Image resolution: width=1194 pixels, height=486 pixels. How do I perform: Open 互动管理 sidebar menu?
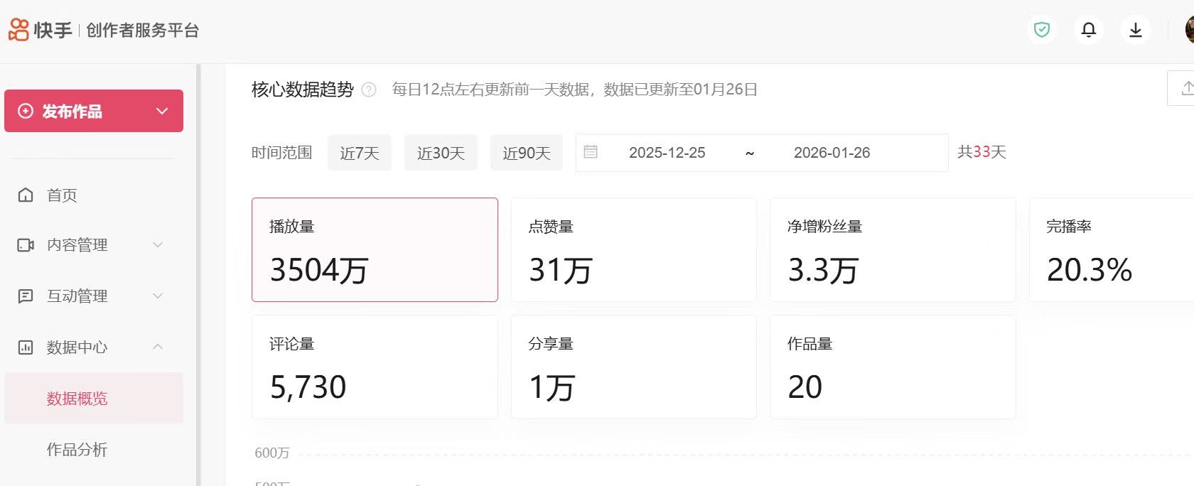point(94,296)
